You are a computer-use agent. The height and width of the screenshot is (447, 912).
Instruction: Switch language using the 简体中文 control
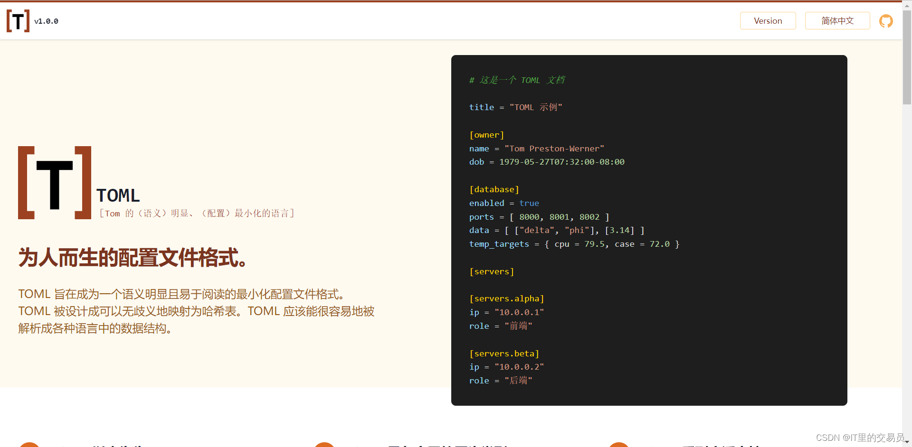pos(837,20)
